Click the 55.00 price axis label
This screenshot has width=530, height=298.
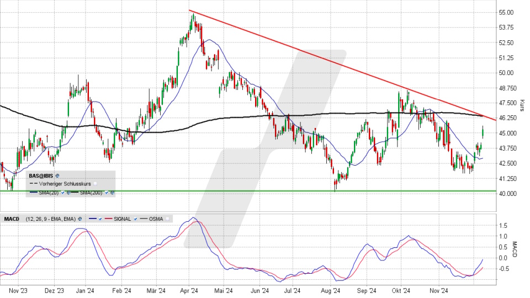pos(506,12)
